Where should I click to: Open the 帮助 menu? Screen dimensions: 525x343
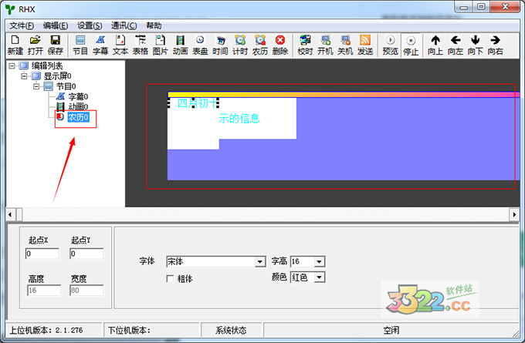[154, 25]
